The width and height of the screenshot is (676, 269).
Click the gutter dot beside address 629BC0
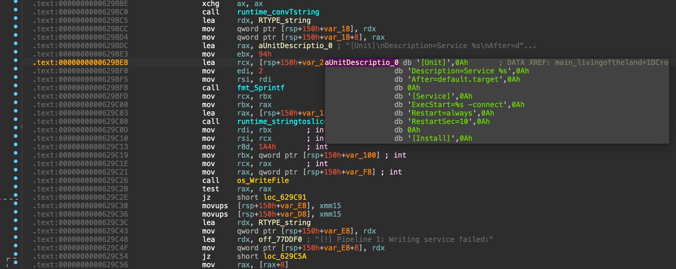tap(16, 10)
